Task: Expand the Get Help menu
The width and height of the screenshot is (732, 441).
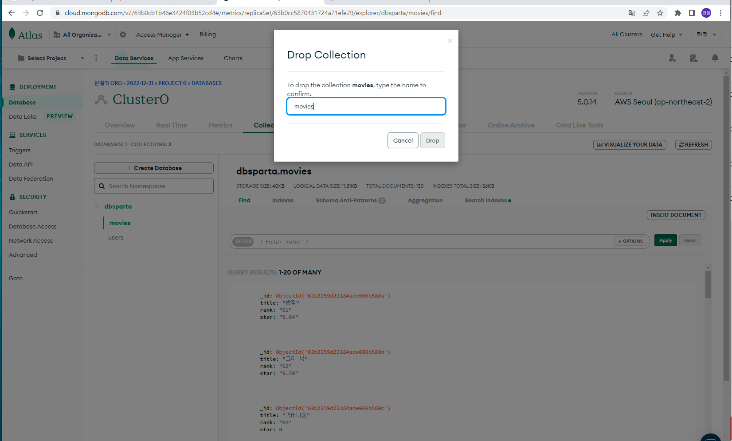Action: point(666,35)
